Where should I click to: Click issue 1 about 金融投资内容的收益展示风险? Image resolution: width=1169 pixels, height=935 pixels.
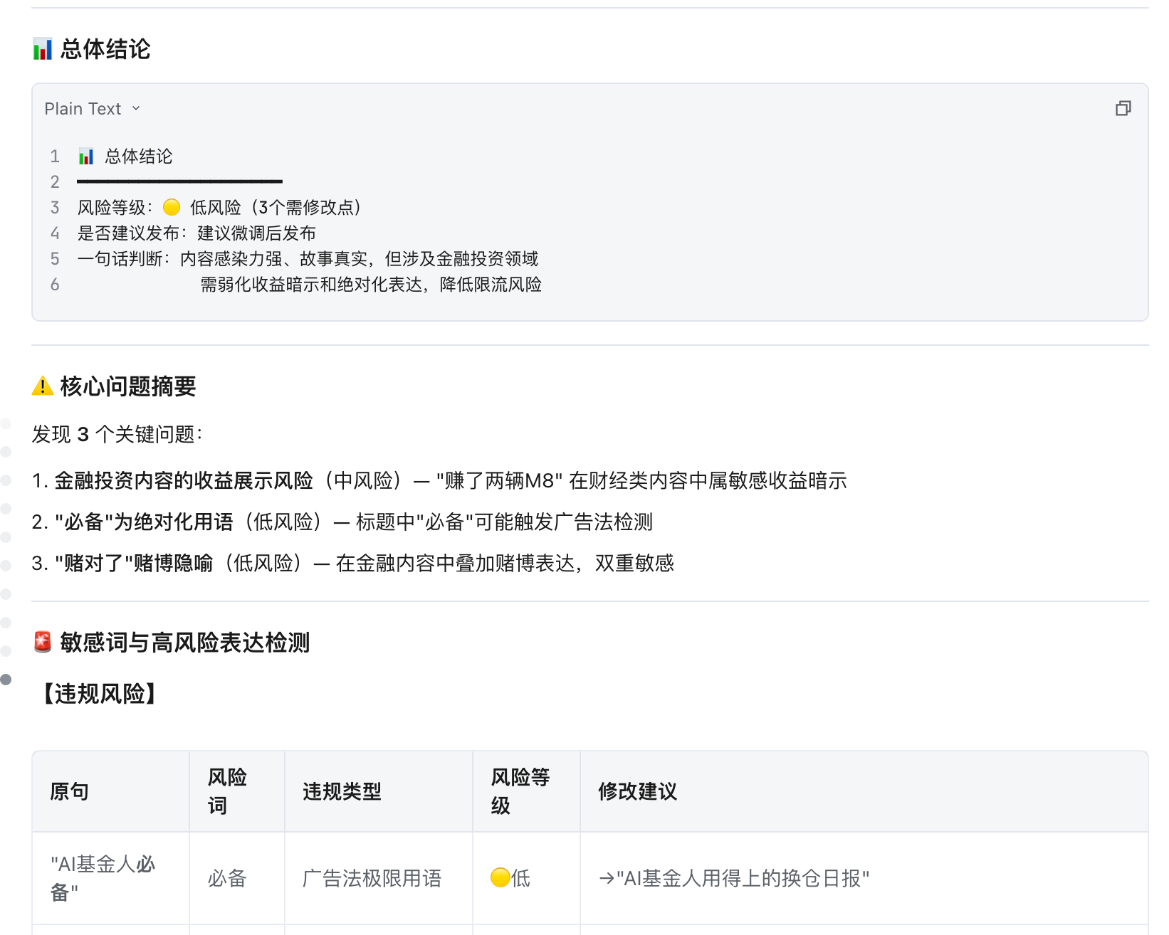(439, 481)
